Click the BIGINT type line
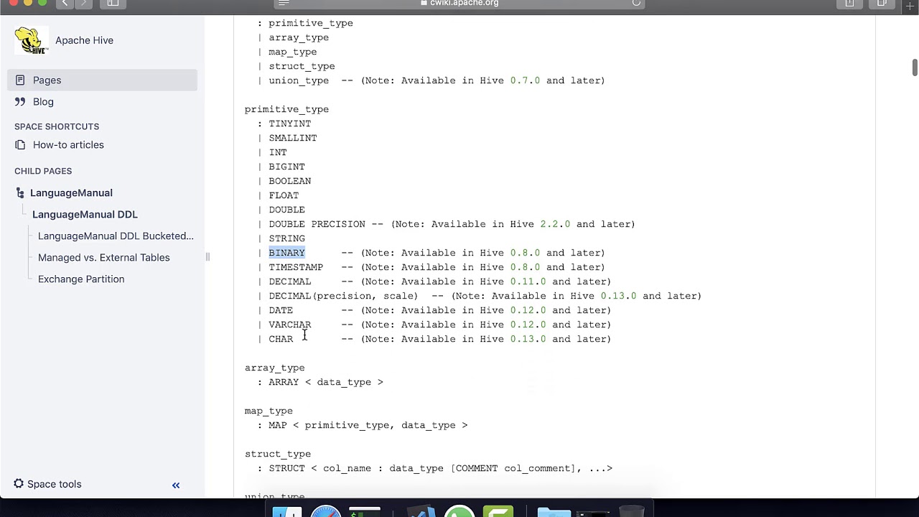The height and width of the screenshot is (517, 919). (x=286, y=167)
